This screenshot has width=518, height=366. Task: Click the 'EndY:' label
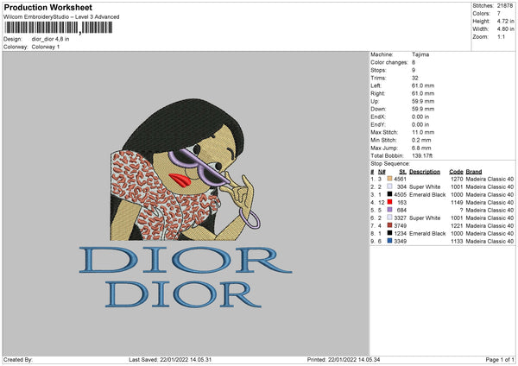tap(378, 124)
